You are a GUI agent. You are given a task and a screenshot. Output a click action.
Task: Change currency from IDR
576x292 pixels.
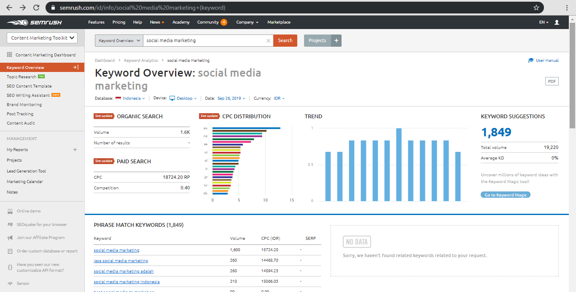click(x=279, y=98)
